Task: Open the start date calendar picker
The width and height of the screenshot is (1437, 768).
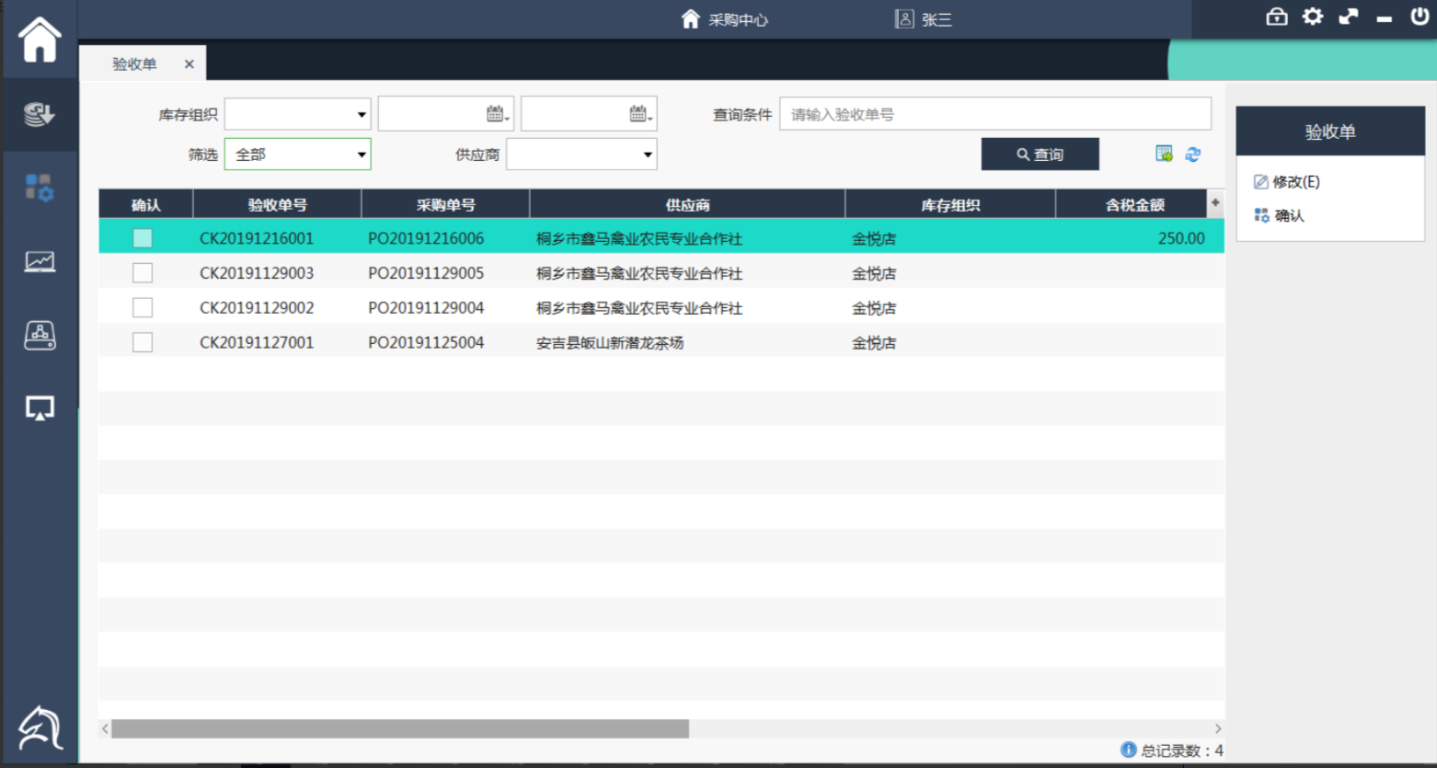Action: pyautogui.click(x=497, y=114)
